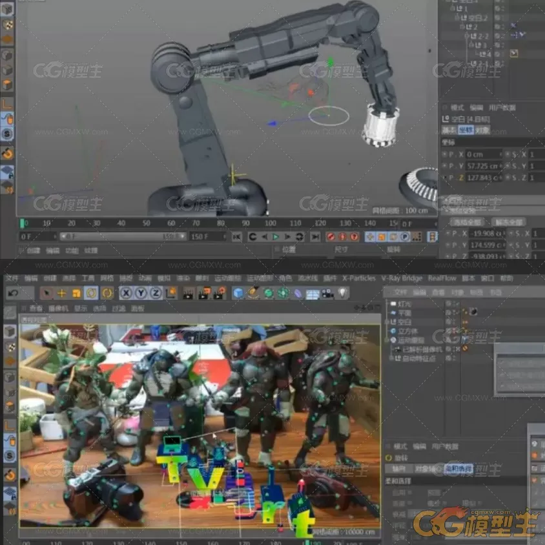The width and height of the screenshot is (545, 545).
Task: Select the highlighted Rotate tool
Action: [92, 293]
